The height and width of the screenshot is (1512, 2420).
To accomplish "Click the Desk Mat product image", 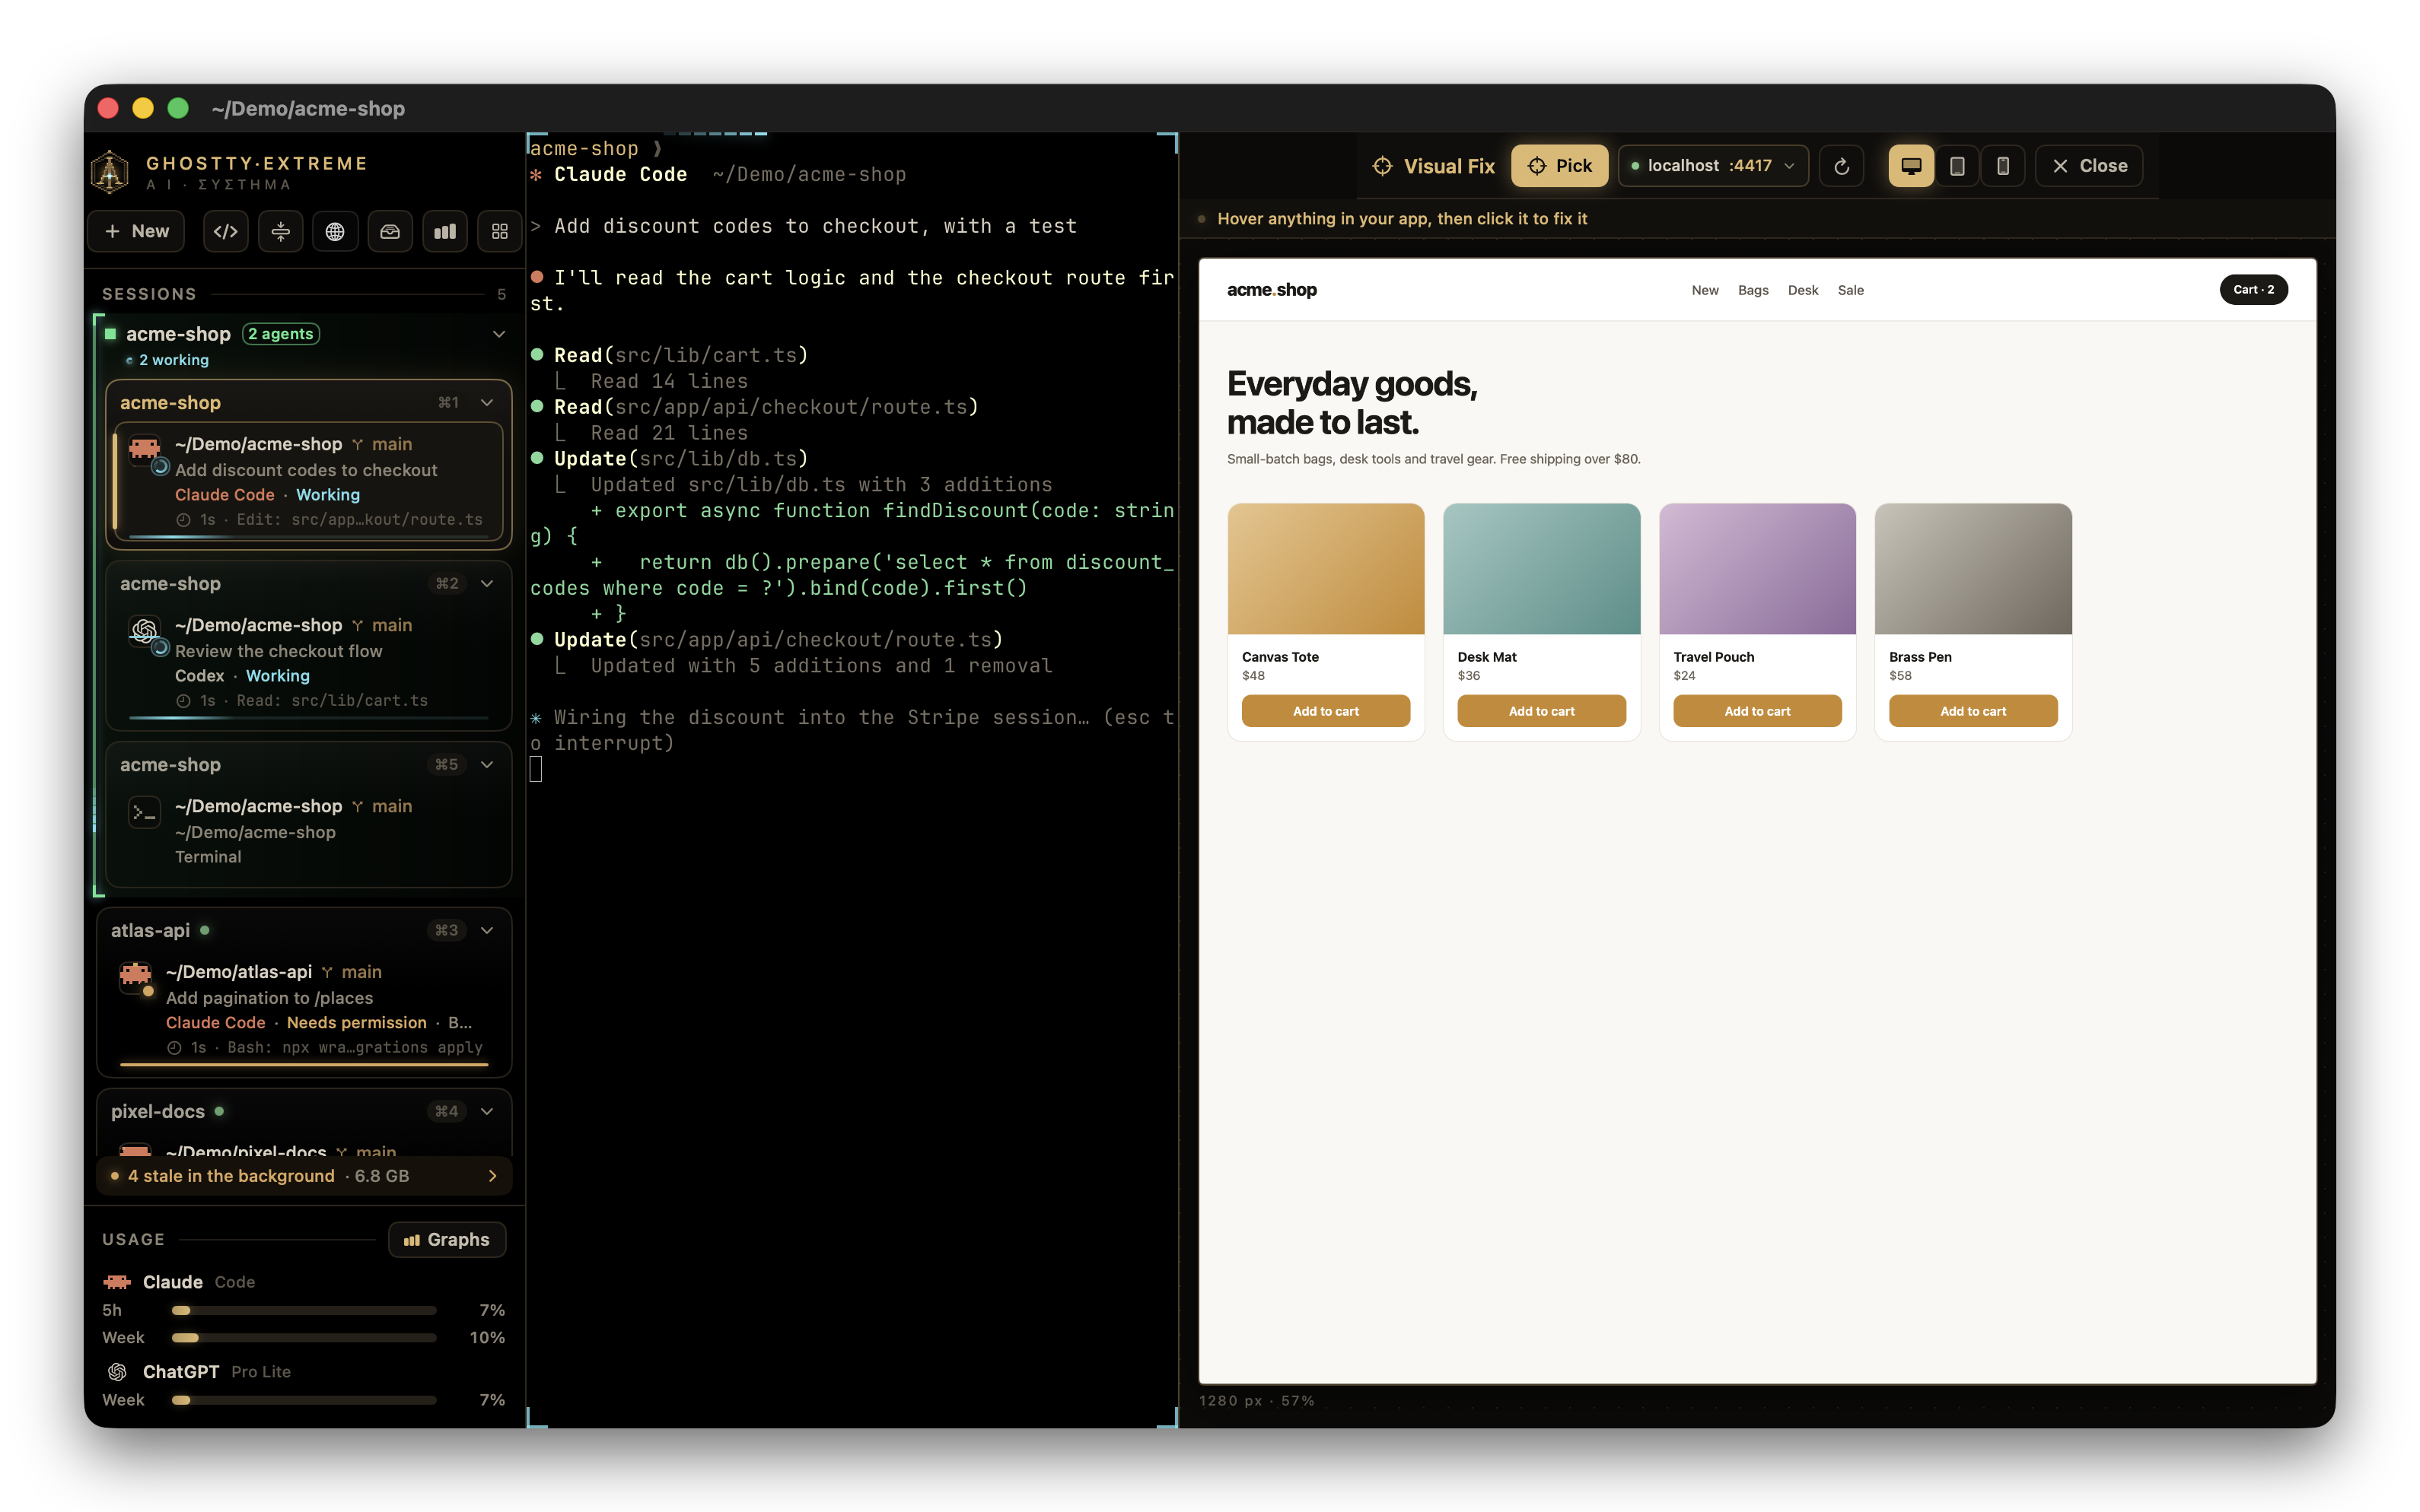I will click(x=1542, y=569).
